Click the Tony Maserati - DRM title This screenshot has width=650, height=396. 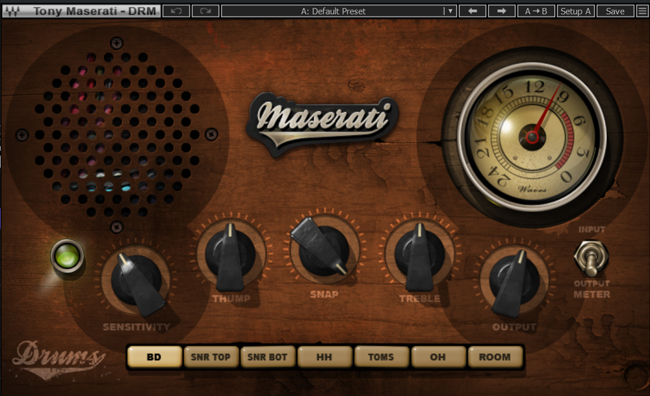95,11
